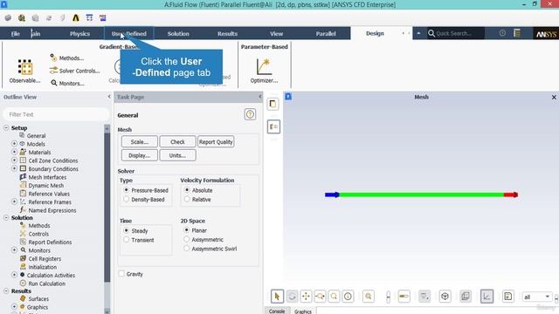Open the Physics ribbon tab
Viewport: 559px width, 314px height.
[79, 34]
